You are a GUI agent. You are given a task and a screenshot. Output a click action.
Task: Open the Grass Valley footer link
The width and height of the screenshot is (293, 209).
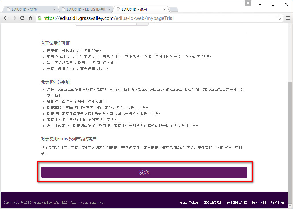(189, 202)
